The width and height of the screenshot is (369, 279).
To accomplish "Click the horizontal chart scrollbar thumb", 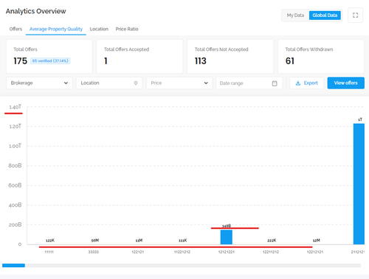I will 13,266.
